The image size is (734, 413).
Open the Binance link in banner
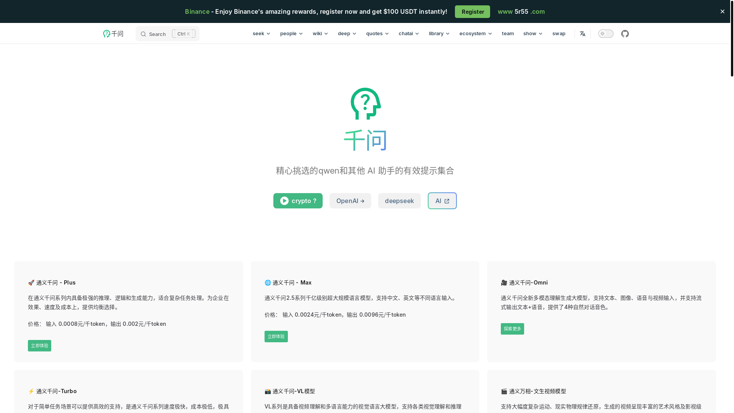tap(197, 11)
